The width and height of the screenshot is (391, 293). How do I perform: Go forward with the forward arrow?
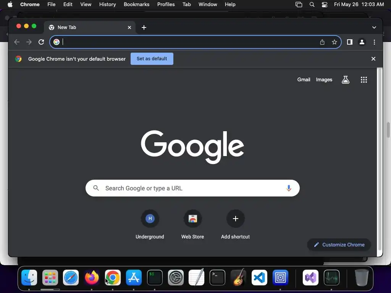pyautogui.click(x=29, y=42)
